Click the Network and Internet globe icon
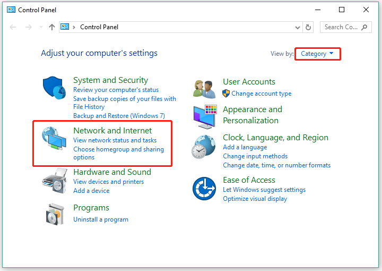The image size is (382, 271). click(x=54, y=138)
